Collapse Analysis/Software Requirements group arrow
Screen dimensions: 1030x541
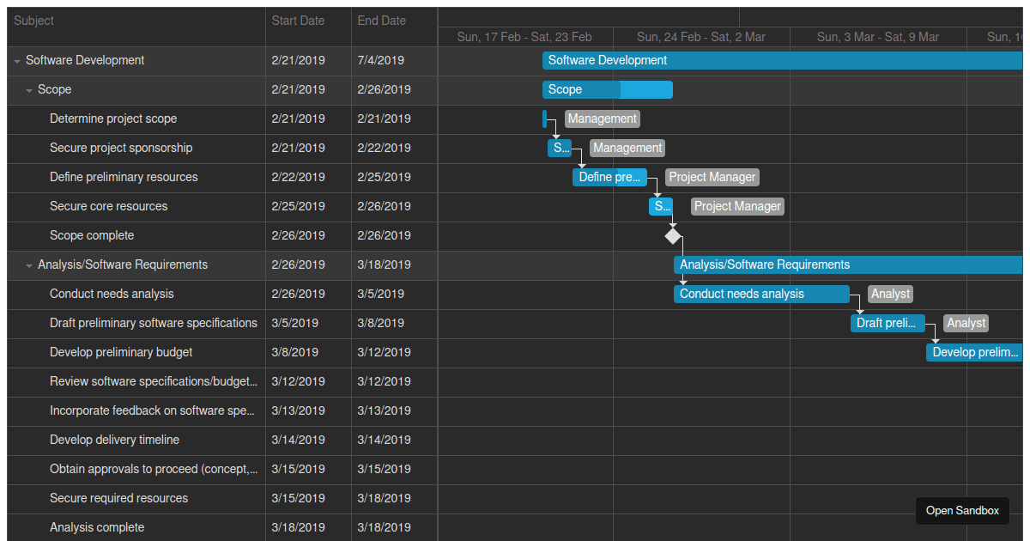[29, 265]
